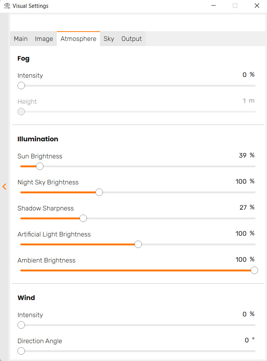Viewport: 267px width, 361px height.
Task: Go to the Sky tab
Action: [109, 39]
